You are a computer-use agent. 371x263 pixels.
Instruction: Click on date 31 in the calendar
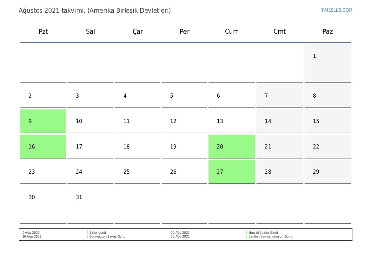pos(90,204)
